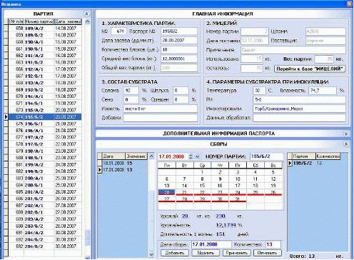Select batch row 200/А/1
This screenshot has width=354, height=260.
tap(45, 178)
